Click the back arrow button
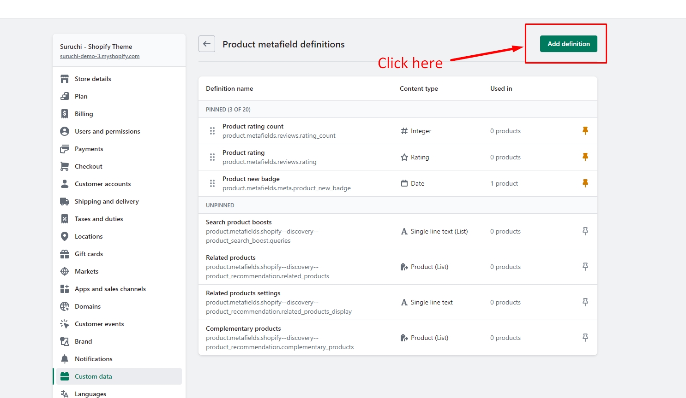 click(207, 44)
